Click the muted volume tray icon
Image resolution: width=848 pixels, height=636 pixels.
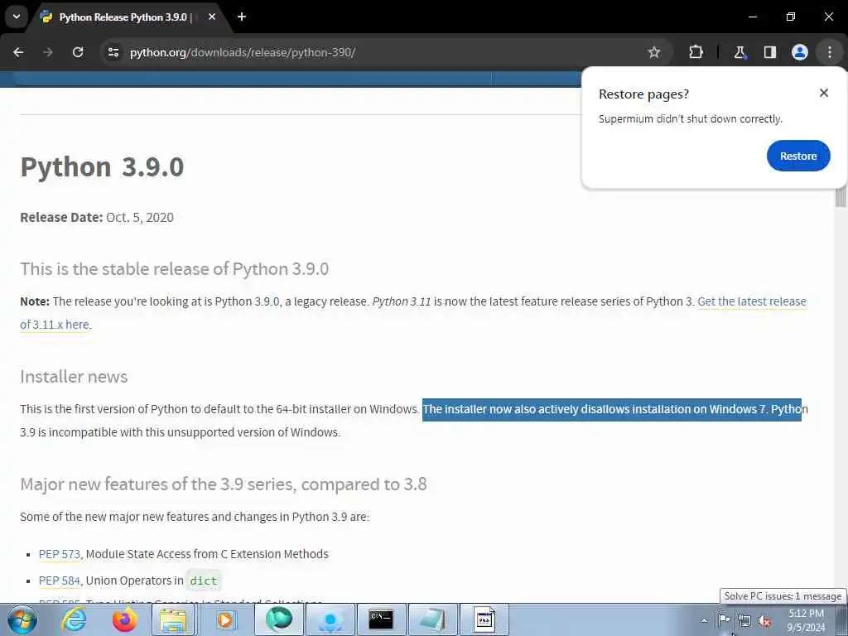tap(764, 621)
